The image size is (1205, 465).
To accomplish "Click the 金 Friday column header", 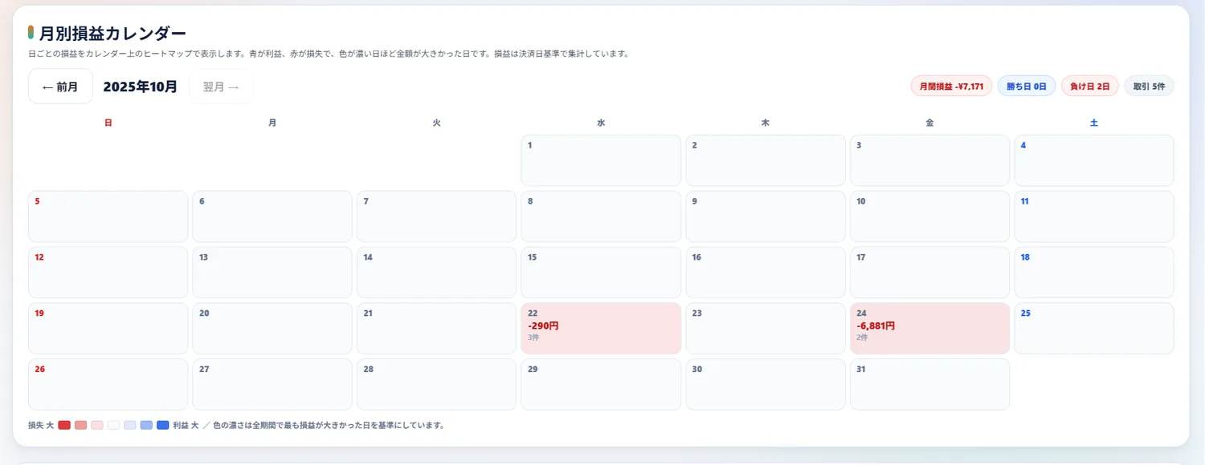I will point(929,123).
